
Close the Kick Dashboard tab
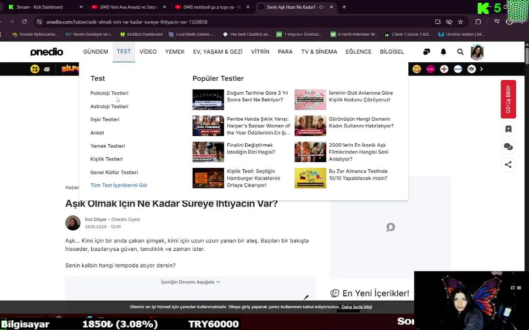pos(81,7)
